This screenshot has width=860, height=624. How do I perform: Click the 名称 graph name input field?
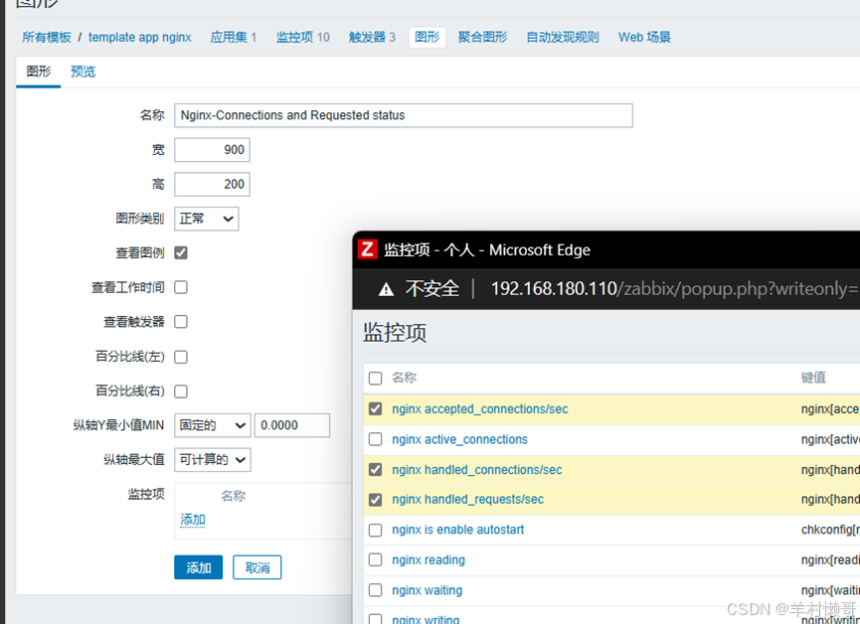coord(403,115)
